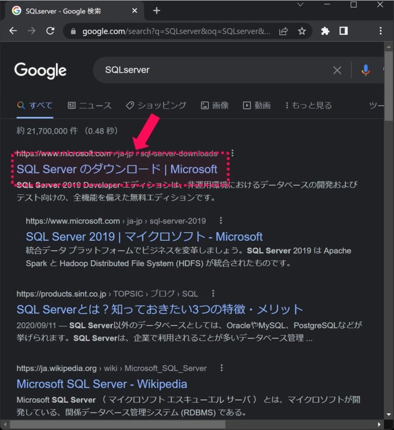
Task: Open the Extensions puzzle icon
Action: [x=325, y=31]
